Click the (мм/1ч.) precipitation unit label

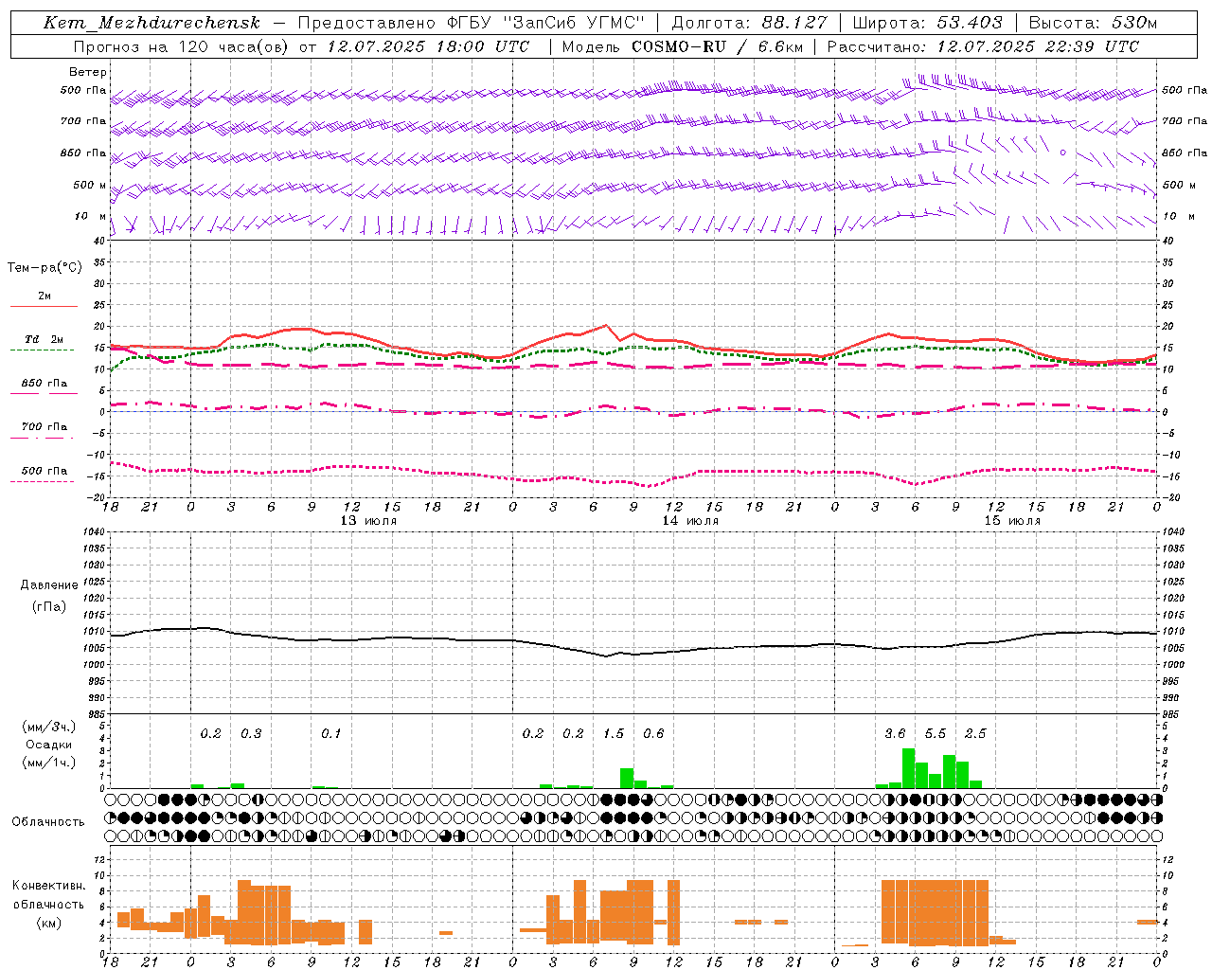(x=49, y=763)
